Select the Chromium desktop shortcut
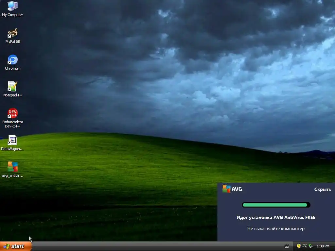 click(13, 62)
